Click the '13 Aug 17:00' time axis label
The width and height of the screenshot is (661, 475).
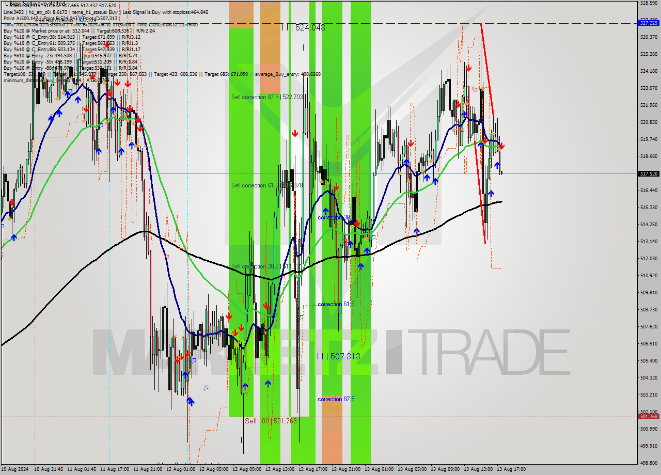click(511, 469)
